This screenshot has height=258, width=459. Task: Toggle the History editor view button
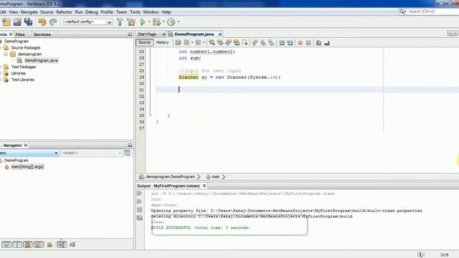tap(162, 43)
